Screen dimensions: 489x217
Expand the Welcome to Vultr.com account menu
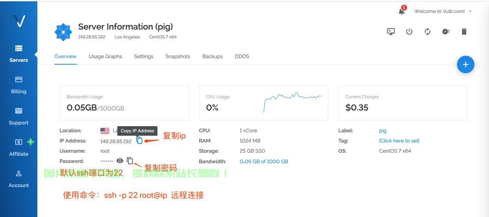coord(443,11)
